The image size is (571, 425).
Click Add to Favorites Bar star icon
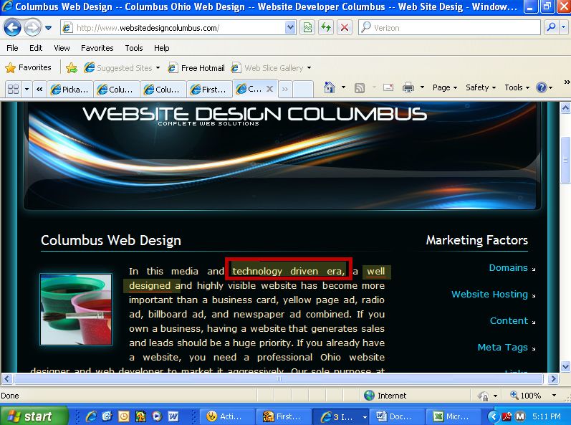(72, 68)
